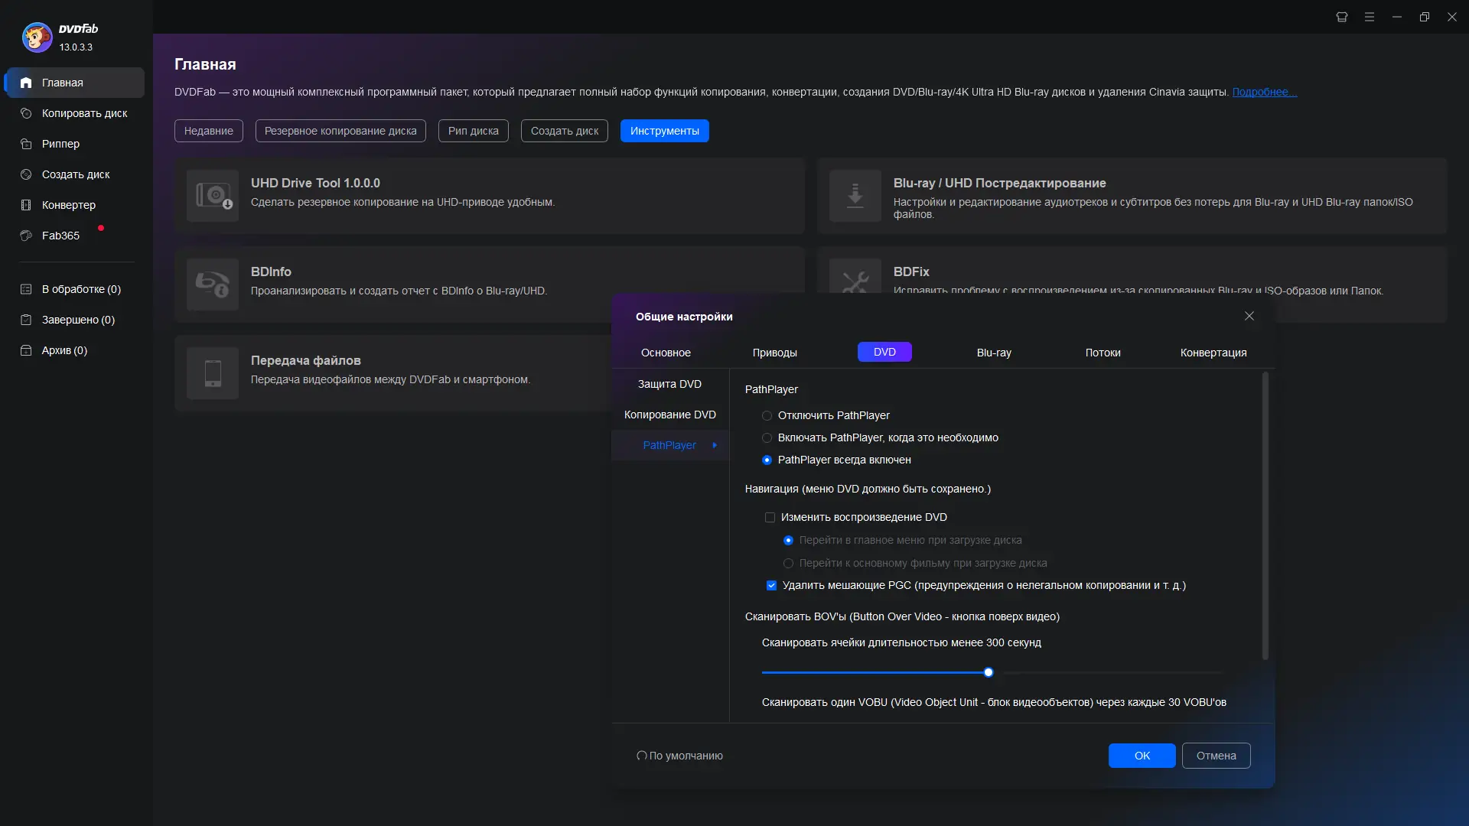Click the 'Отмена' button
The image size is (1469, 826).
pos(1216,756)
